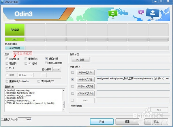This screenshot has width=173, height=127.
Task: Toggle the 重新分区 option checkbox
Action: [x=26, y=59]
